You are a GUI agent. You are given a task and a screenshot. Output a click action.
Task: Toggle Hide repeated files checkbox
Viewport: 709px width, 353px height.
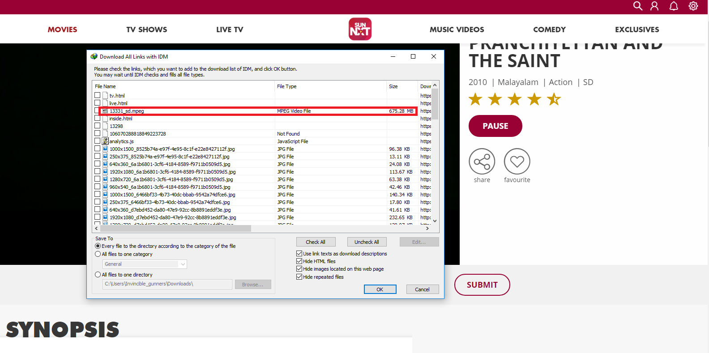[299, 277]
